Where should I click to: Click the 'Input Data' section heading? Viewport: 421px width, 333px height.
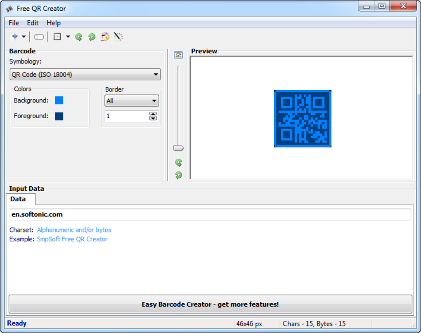[26, 188]
